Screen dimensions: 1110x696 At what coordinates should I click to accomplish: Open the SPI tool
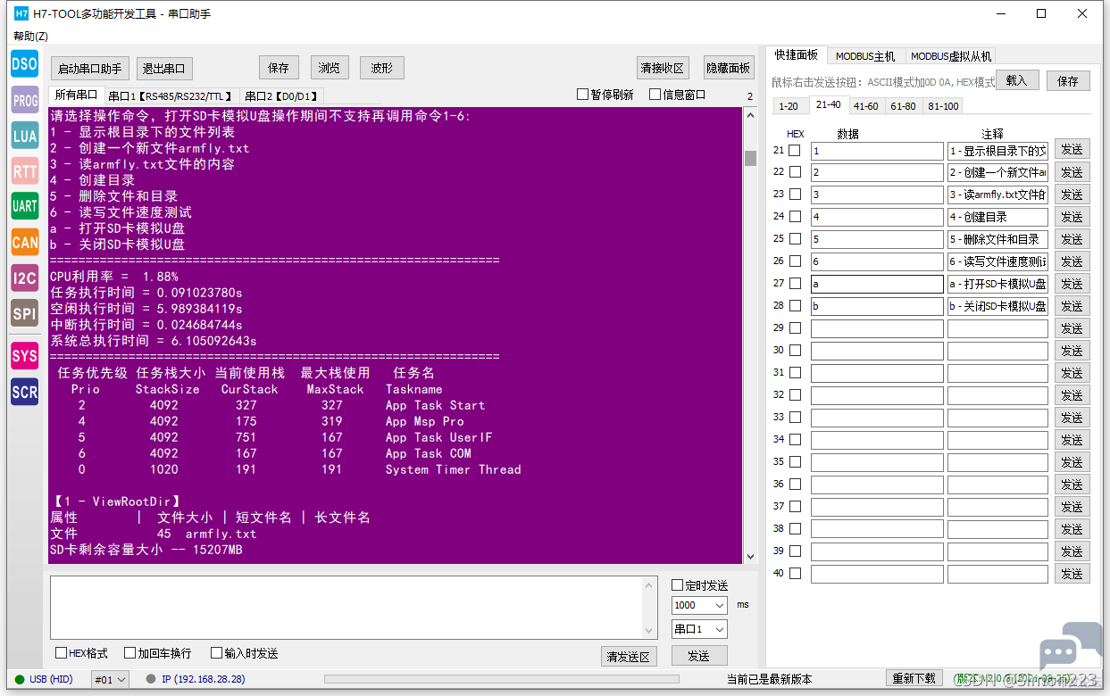click(x=25, y=312)
